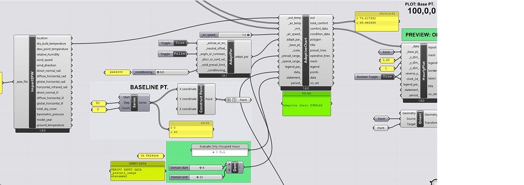Click the BASELINE PT. group label

coord(149,87)
